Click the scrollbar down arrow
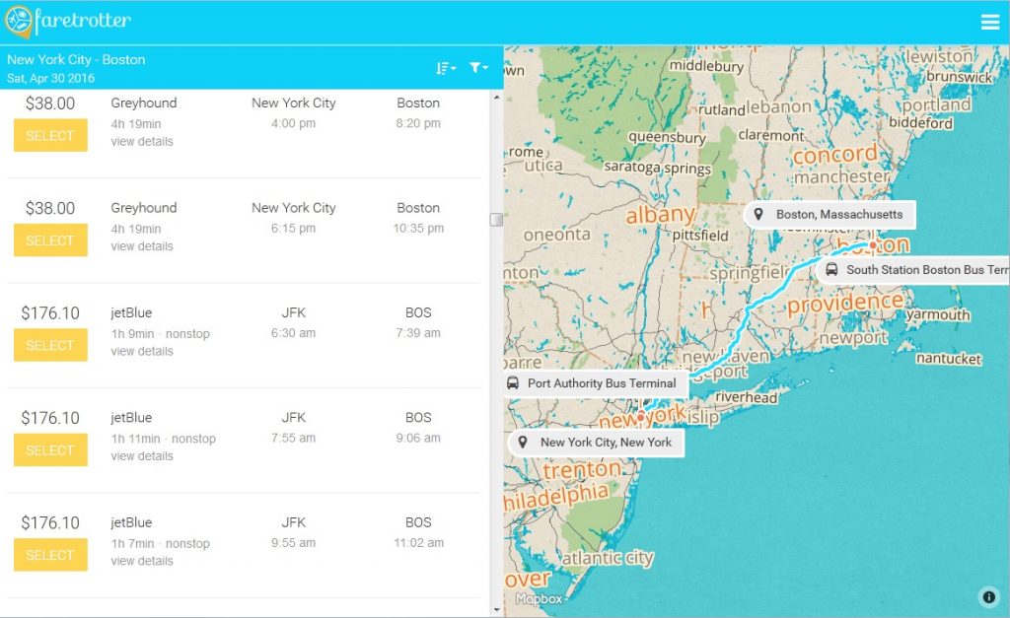 (497, 609)
